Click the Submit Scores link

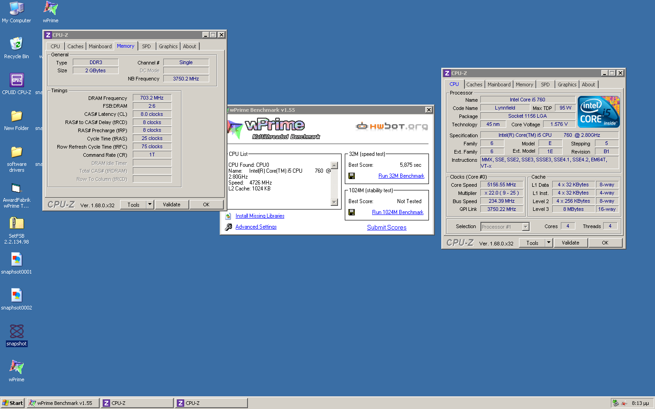pos(387,227)
